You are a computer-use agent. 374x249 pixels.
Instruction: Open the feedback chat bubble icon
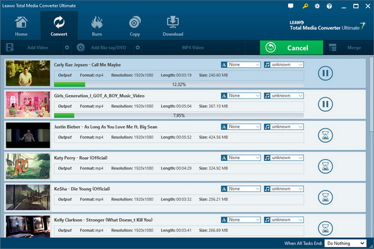(290, 6)
